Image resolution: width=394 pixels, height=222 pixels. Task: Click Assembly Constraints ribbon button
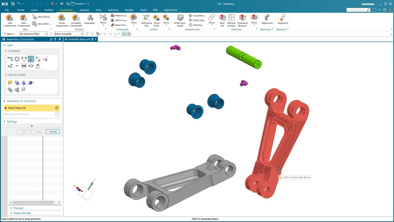[76, 21]
